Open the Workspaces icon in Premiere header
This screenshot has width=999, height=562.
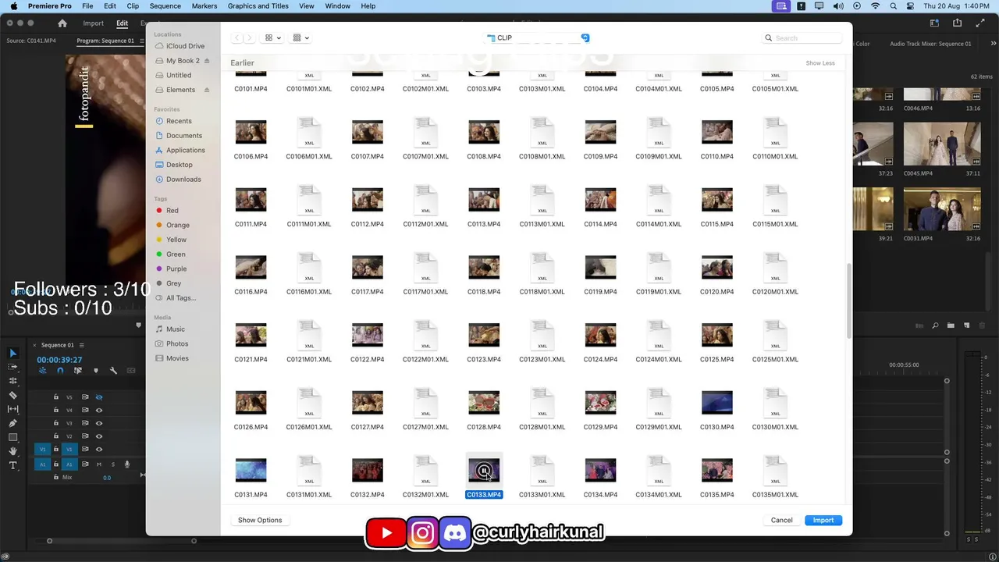pos(935,23)
